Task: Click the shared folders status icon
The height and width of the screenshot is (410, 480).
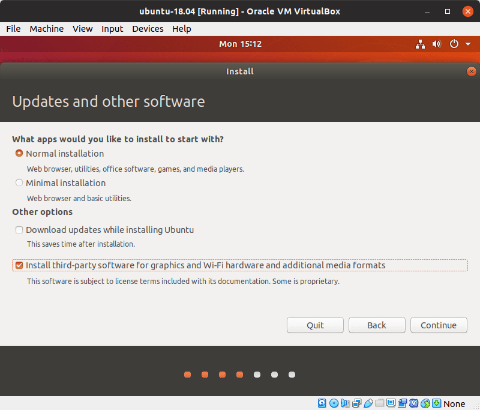Action: coord(380,403)
